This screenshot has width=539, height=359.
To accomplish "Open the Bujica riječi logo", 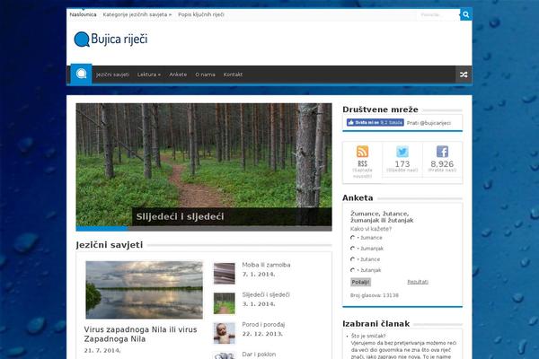I will click(x=110, y=39).
